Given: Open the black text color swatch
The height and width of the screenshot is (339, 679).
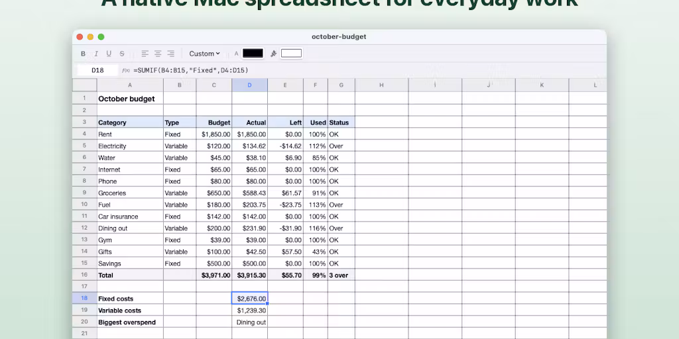Looking at the screenshot, I should (x=253, y=53).
